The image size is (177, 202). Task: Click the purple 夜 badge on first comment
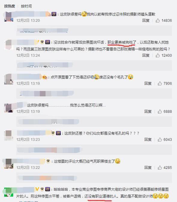click(x=54, y=14)
